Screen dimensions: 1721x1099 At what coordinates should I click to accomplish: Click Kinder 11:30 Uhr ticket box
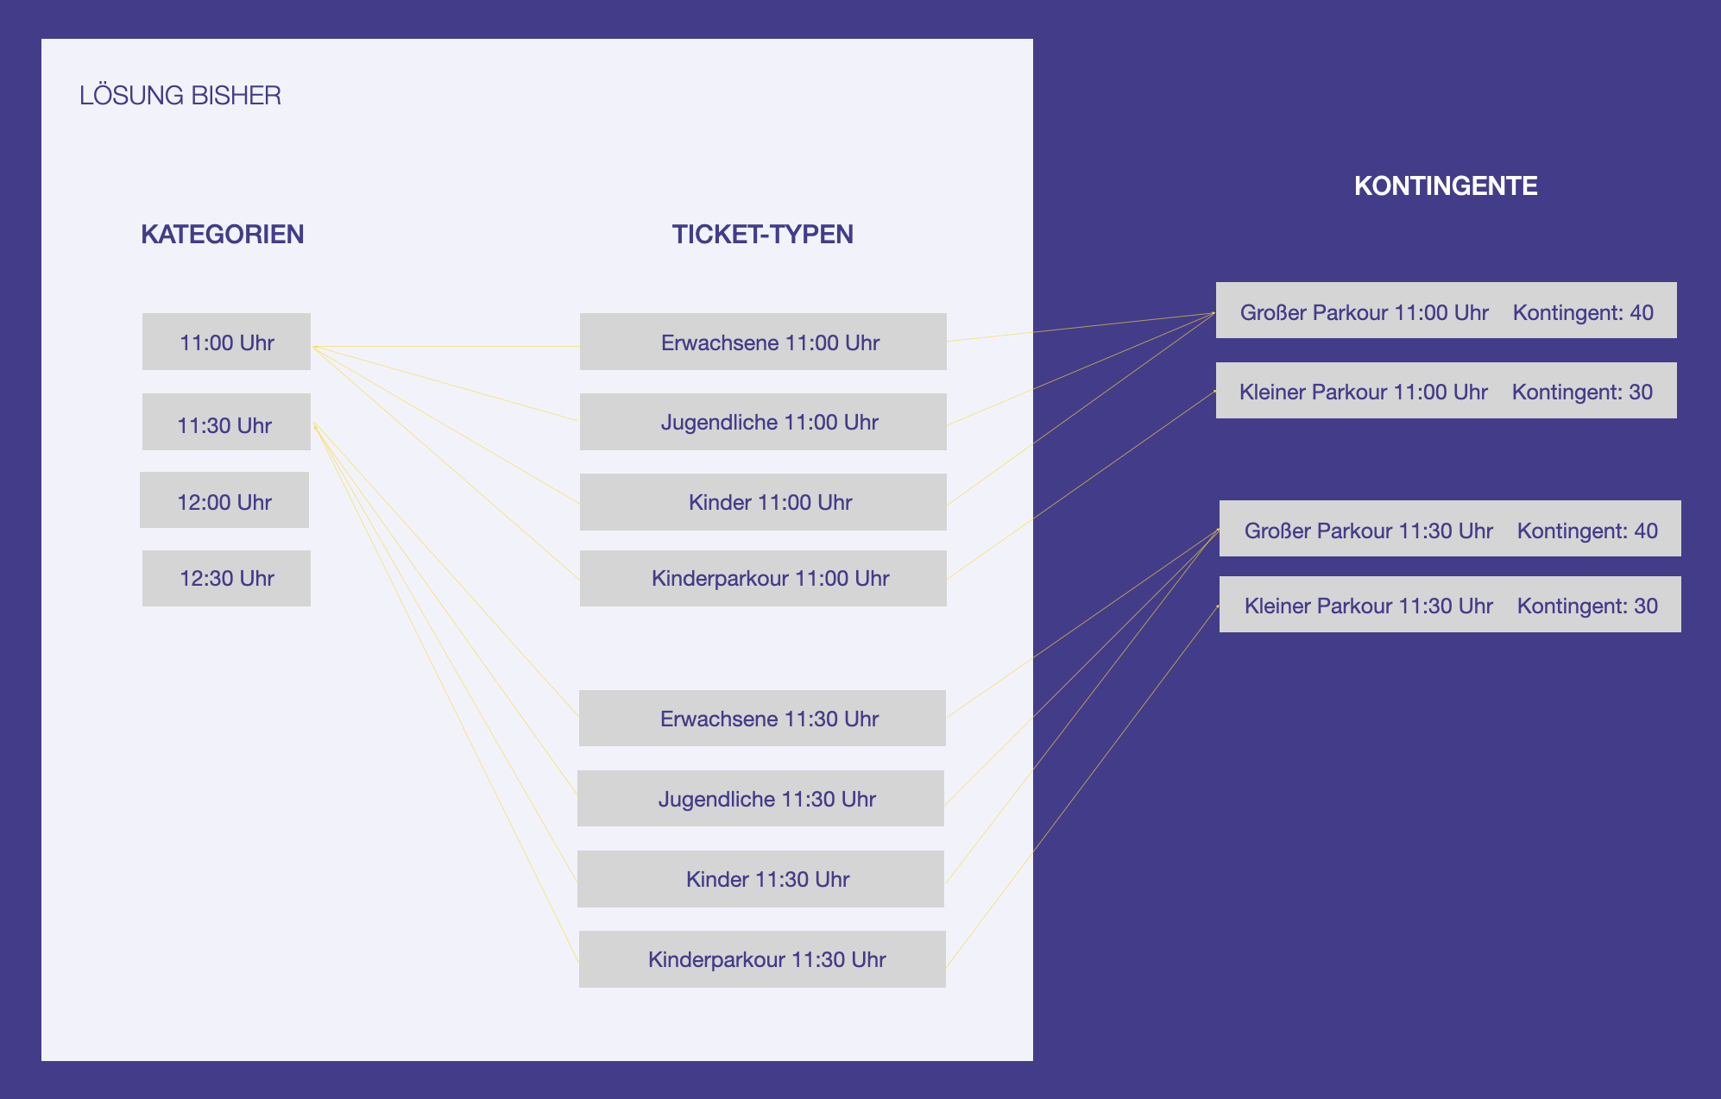point(760,879)
